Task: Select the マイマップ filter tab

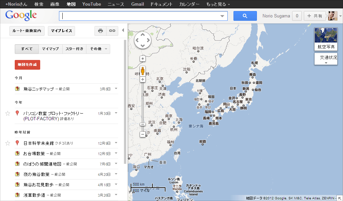Action: 50,49
